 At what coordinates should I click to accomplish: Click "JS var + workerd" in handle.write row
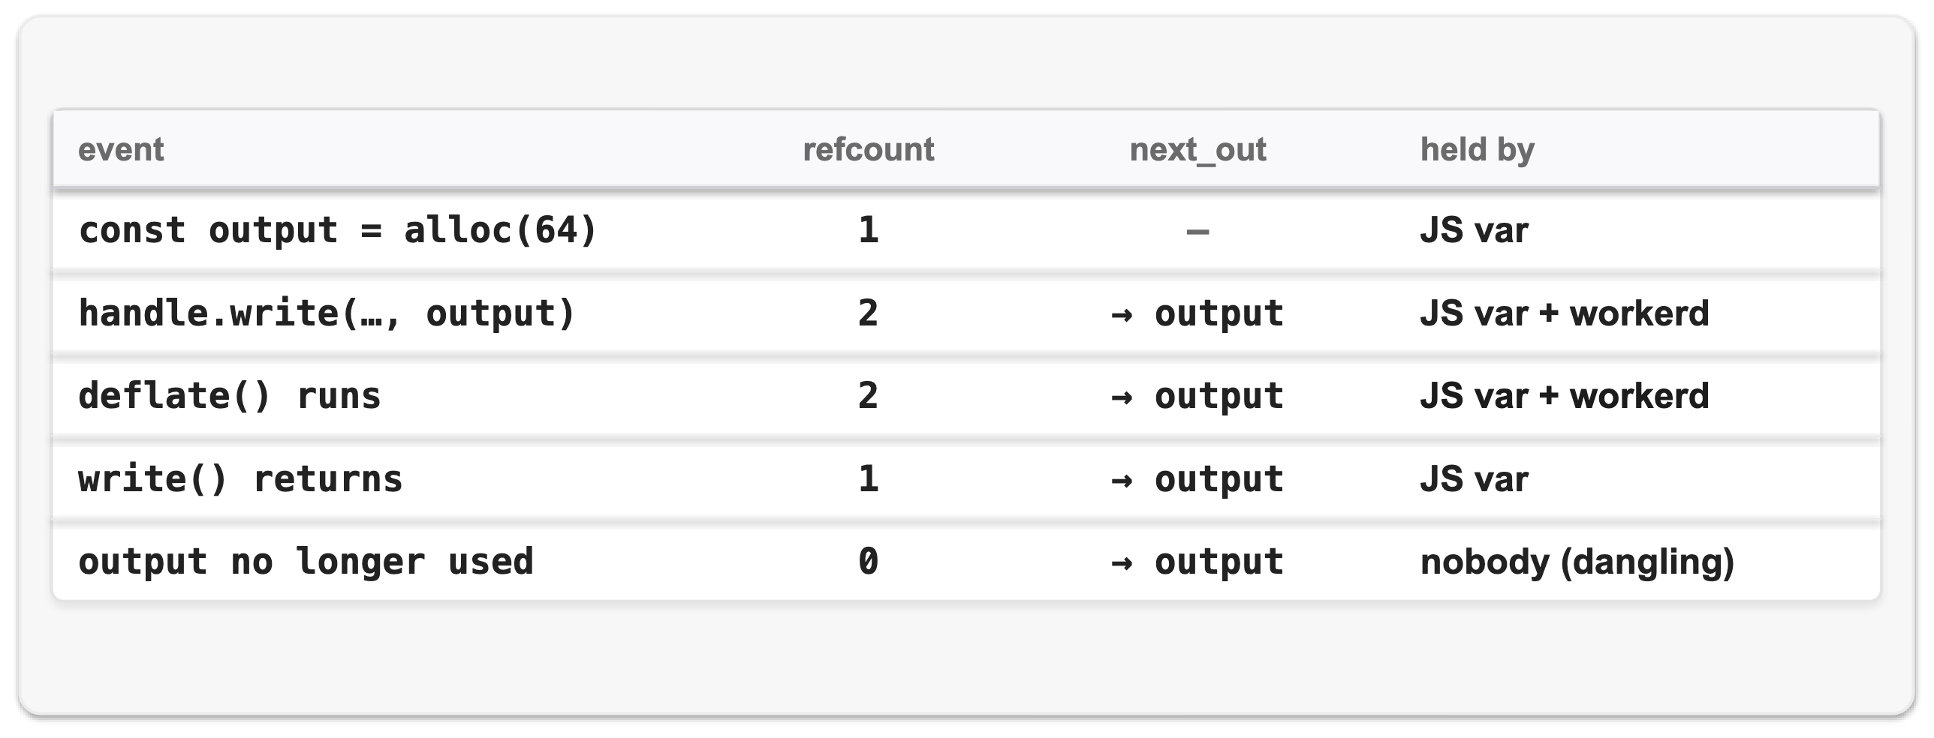(x=1565, y=313)
